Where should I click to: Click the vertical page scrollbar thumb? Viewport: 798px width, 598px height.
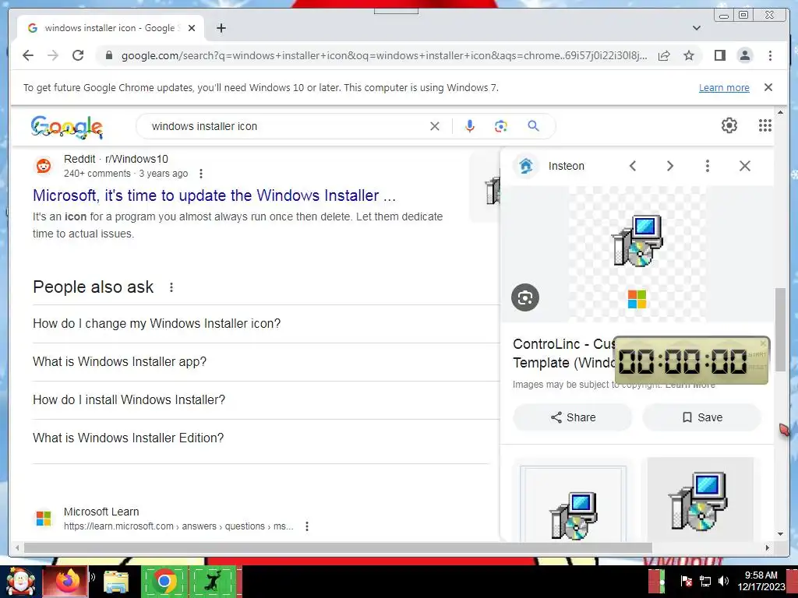click(x=779, y=329)
